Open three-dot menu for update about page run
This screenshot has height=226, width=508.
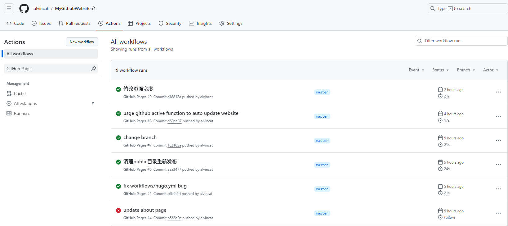pos(498,213)
